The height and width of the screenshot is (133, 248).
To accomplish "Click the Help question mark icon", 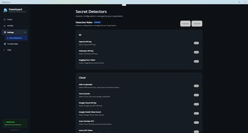I will point(4,50).
